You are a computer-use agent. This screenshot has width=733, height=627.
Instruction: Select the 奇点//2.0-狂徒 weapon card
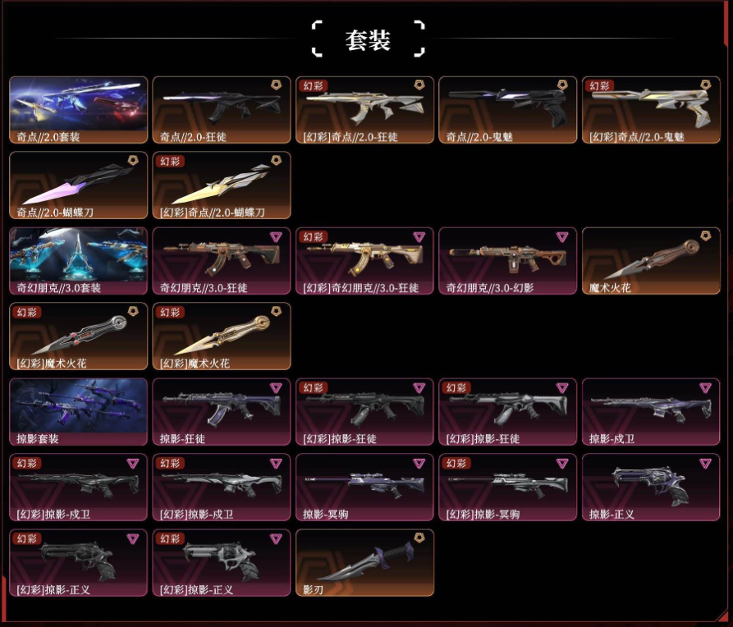(222, 110)
